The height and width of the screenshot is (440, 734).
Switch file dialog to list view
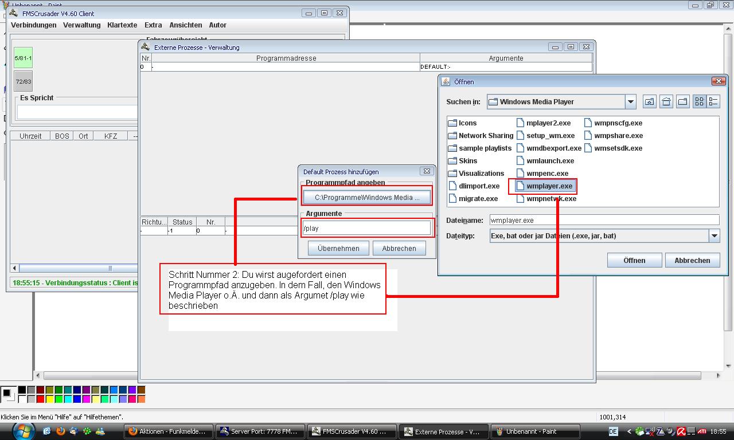click(x=699, y=102)
